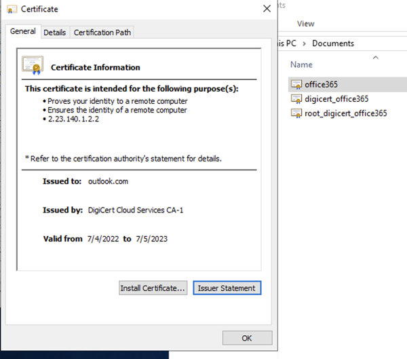The image size is (407, 359).
Task: Open the Details tab
Action: [55, 33]
